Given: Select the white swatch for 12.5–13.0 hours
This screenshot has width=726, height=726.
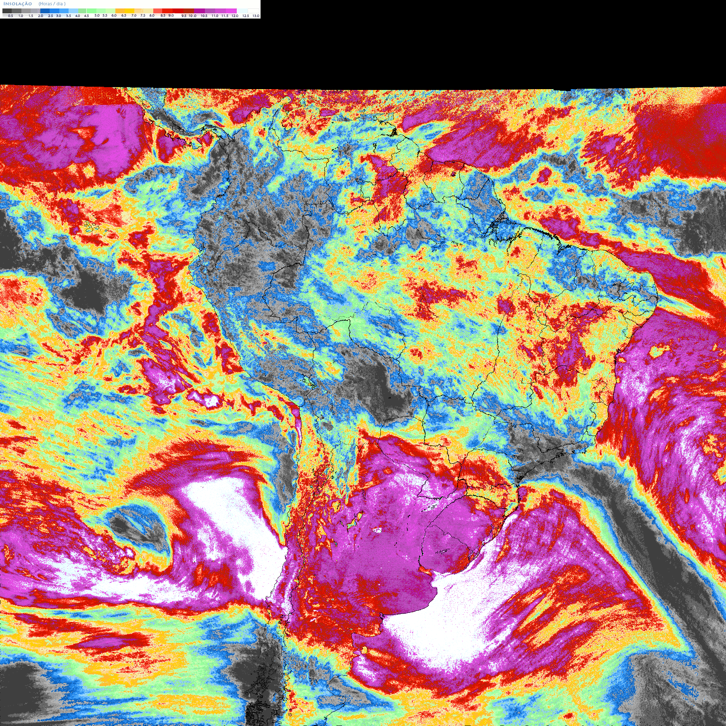Looking at the screenshot, I should coord(253,11).
